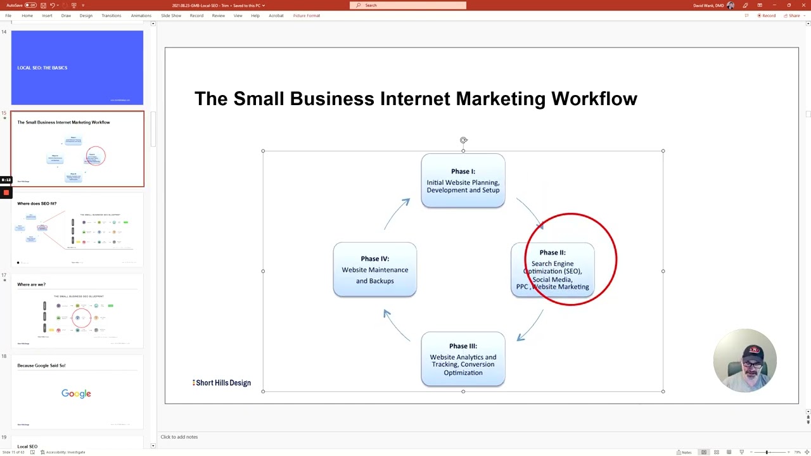This screenshot has width=811, height=456.
Task: Start Slide Show icon in status bar
Action: coord(742,452)
